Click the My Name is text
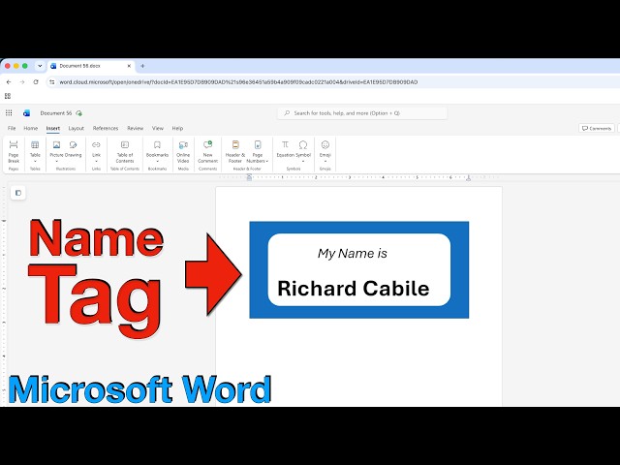Screen dimensions: 620x465 point(353,253)
